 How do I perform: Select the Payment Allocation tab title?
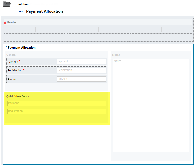point(22,48)
